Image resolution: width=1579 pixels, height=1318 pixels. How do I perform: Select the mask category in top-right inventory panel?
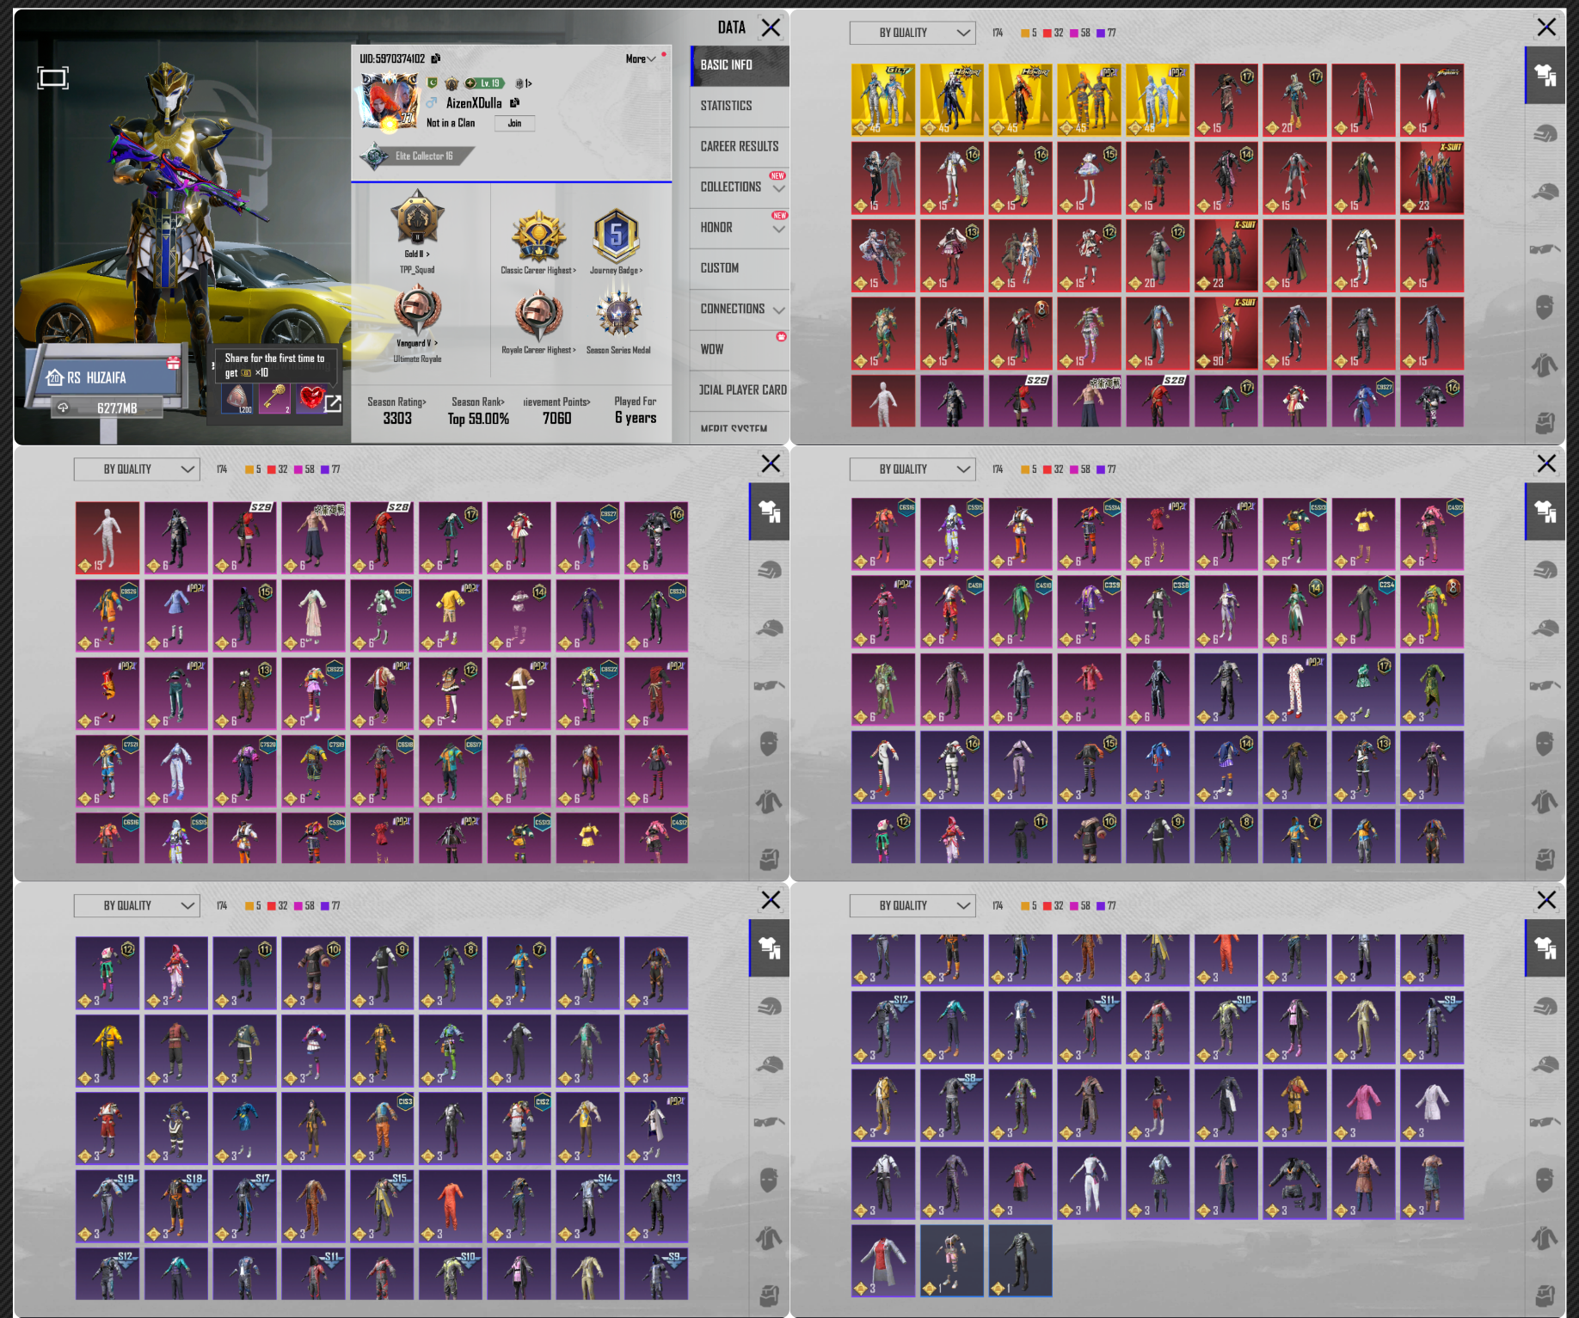click(x=1545, y=307)
